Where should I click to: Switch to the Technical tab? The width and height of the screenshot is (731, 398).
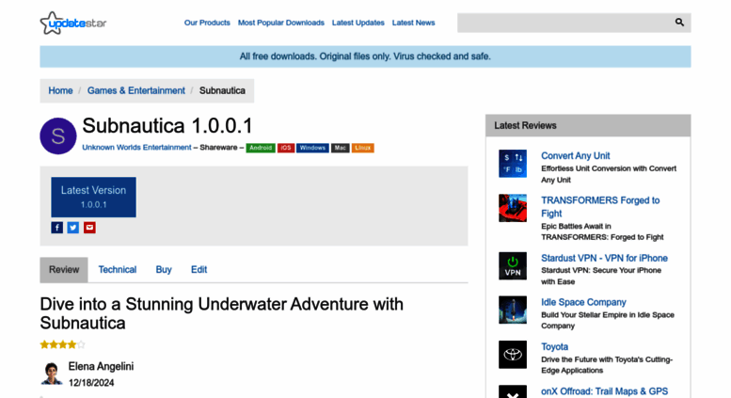118,269
